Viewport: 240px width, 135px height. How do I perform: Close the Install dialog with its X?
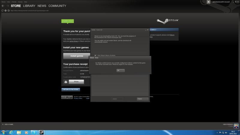pos(148,30)
